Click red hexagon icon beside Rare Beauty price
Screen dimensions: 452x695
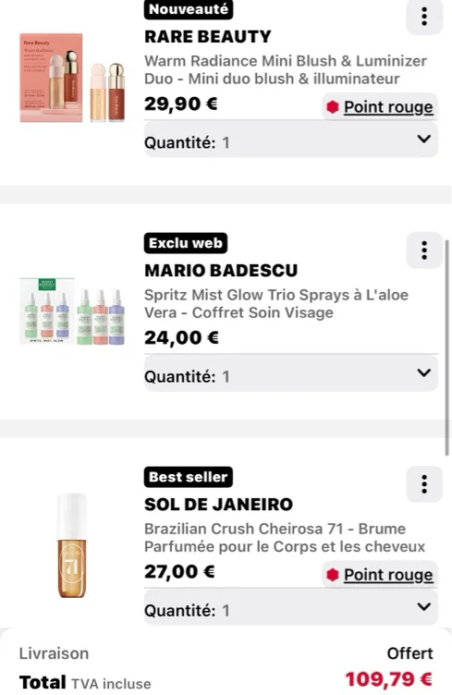[333, 107]
